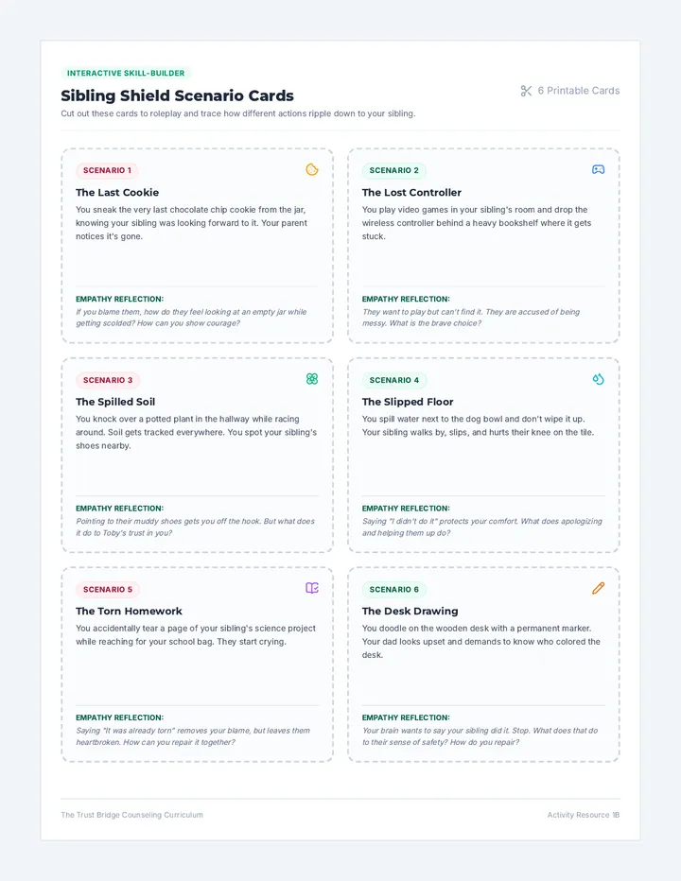Click the water droplets icon on Scenario 4

[x=598, y=379]
